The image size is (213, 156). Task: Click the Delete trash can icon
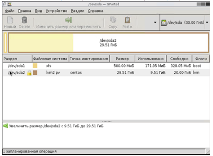point(25,20)
